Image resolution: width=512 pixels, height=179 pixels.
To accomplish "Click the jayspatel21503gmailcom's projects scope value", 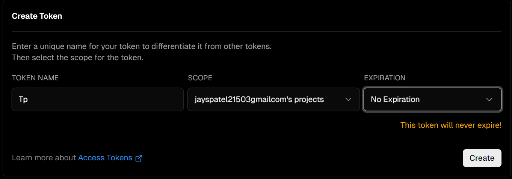I will coord(259,99).
